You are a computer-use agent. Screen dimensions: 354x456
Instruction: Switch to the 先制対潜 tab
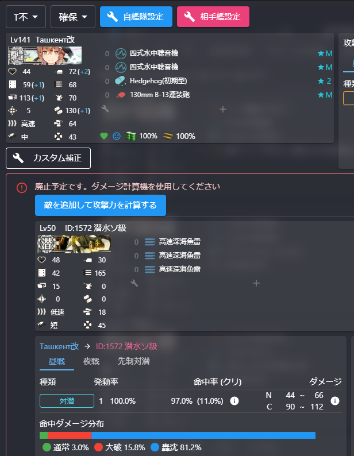coord(134,361)
